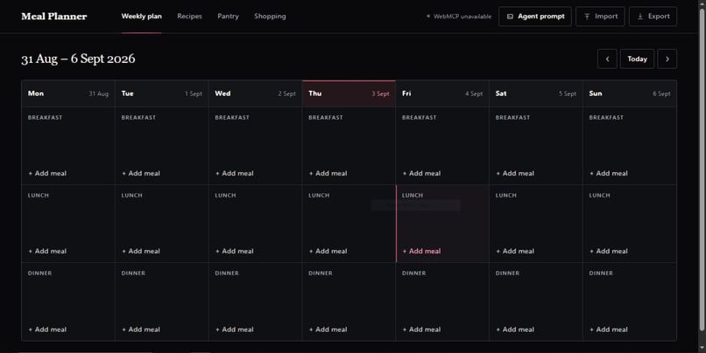Viewport: 706px width, 353px height.
Task: Click the 31 Aug – 6 Sept 2026 heading
Action: 78,59
